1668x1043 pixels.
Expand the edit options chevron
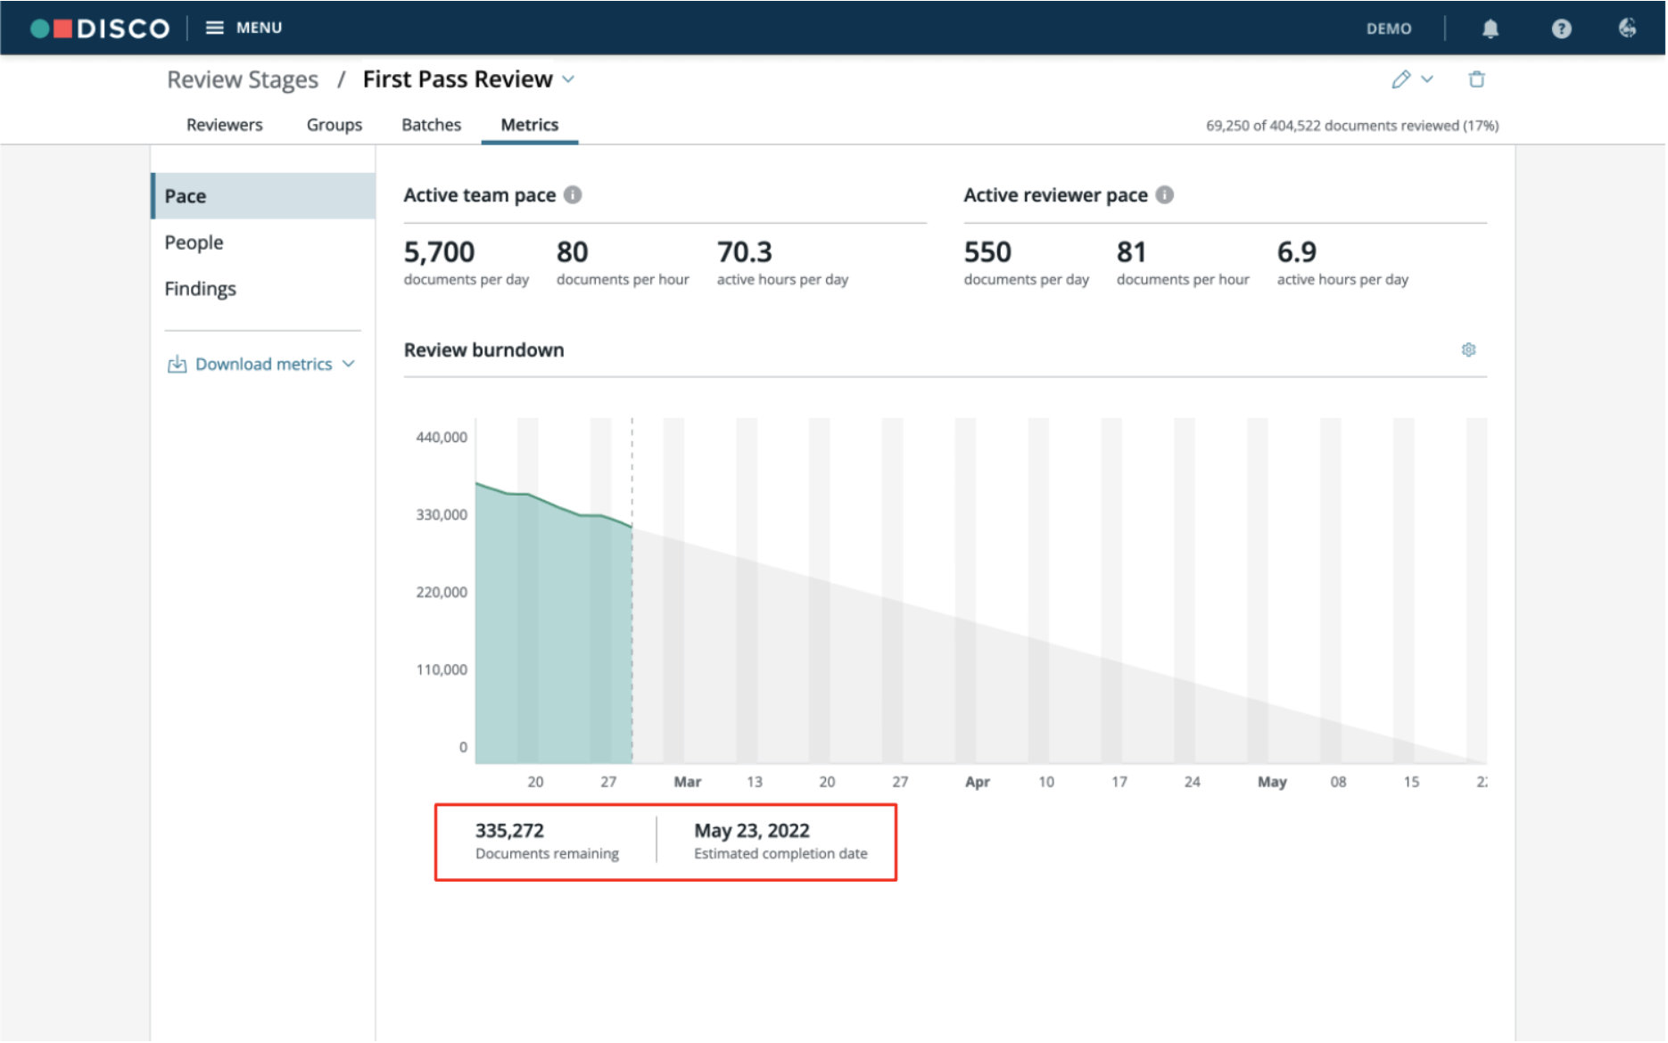pos(1429,79)
